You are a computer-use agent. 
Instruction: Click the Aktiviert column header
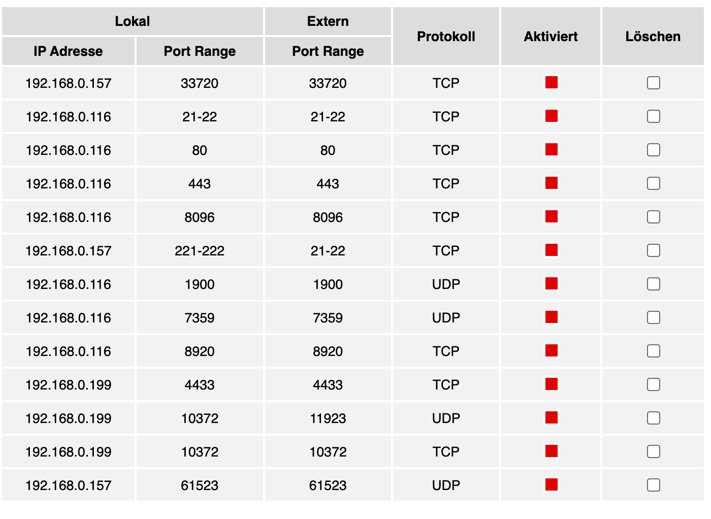coord(551,36)
